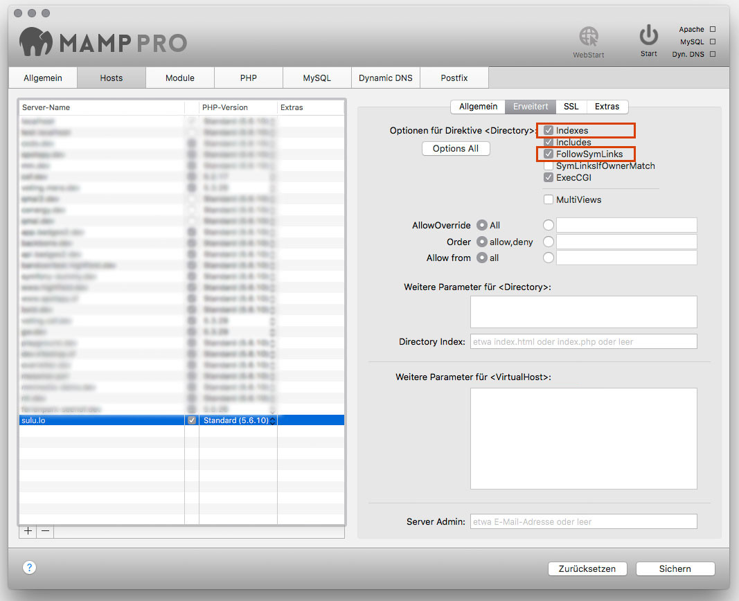
Task: Click the Extras column header
Action: tap(311, 107)
